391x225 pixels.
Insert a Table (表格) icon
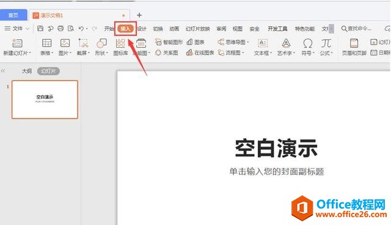tap(46, 43)
